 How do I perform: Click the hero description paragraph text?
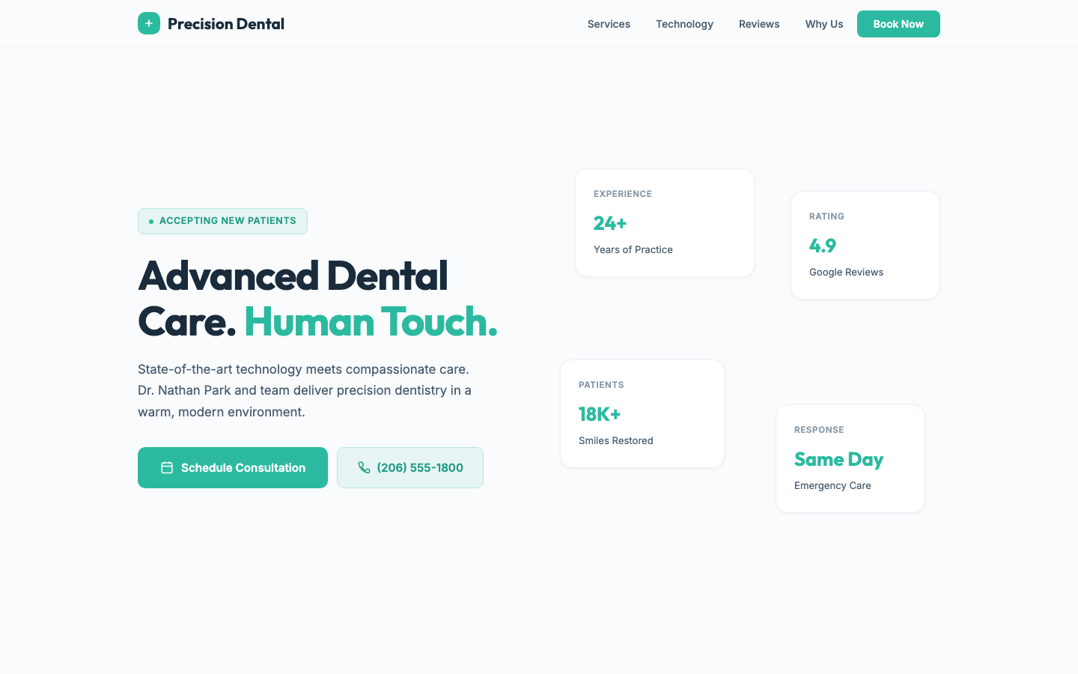tap(304, 390)
